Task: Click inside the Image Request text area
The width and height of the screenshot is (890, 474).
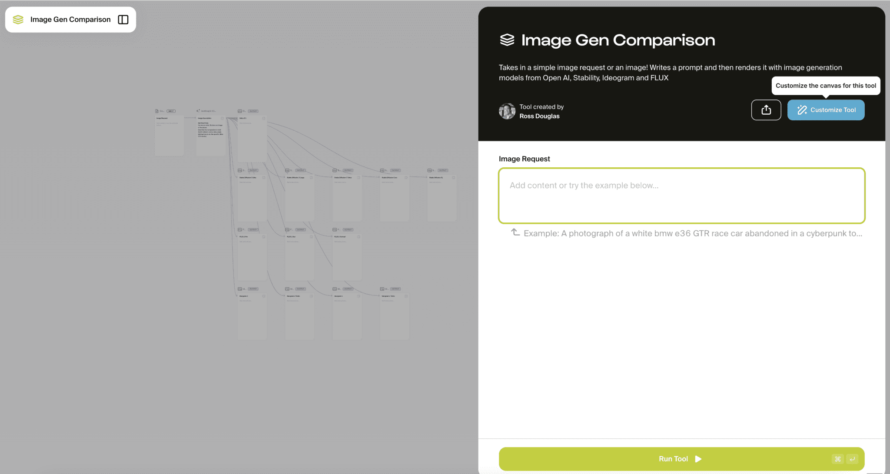Action: [x=682, y=196]
